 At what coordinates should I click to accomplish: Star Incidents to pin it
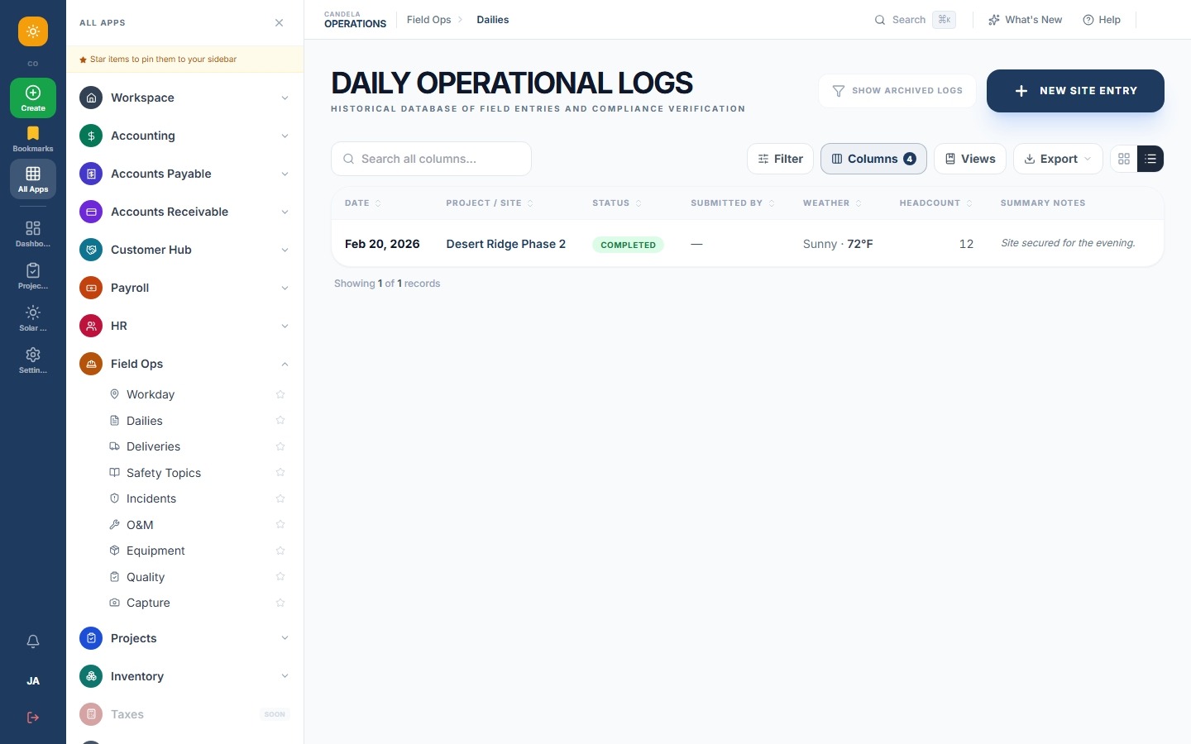point(280,498)
